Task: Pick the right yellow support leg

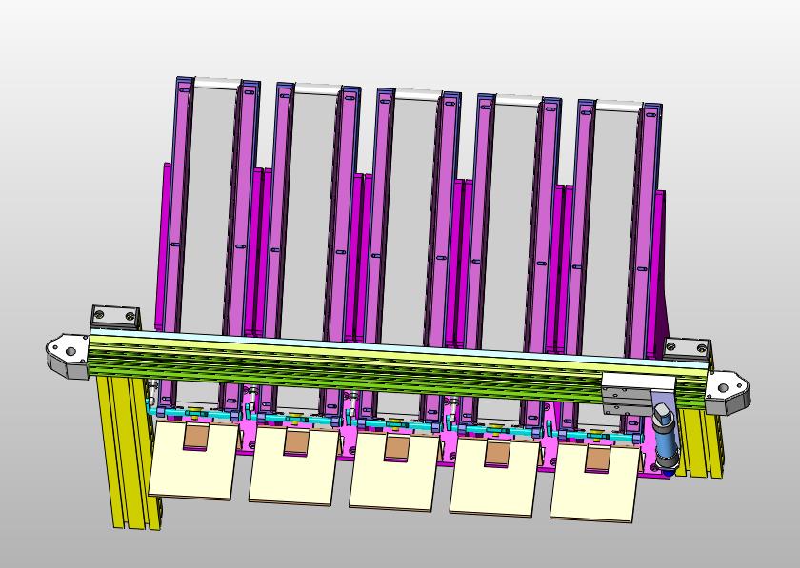Action: tap(700, 441)
